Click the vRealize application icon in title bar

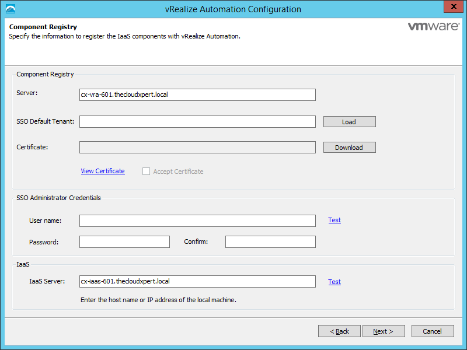point(10,9)
